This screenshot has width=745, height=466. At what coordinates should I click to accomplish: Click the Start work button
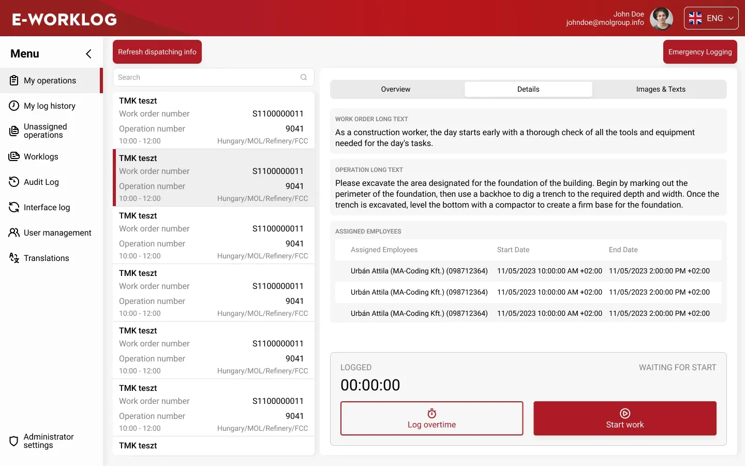pyautogui.click(x=625, y=418)
